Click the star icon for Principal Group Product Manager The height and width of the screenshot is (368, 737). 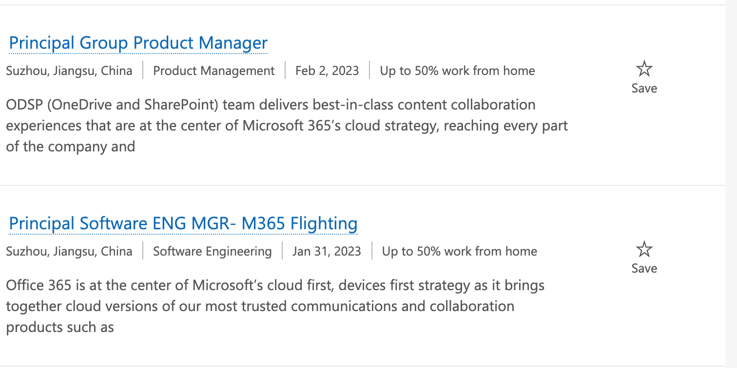point(644,69)
